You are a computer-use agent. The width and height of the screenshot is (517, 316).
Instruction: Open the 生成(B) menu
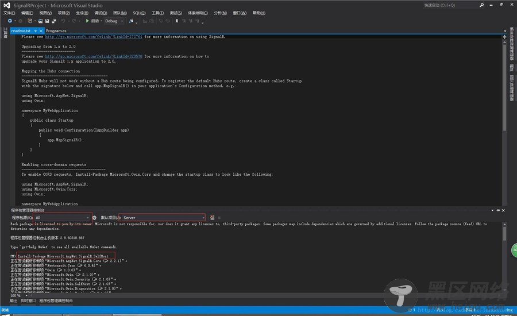(x=82, y=13)
